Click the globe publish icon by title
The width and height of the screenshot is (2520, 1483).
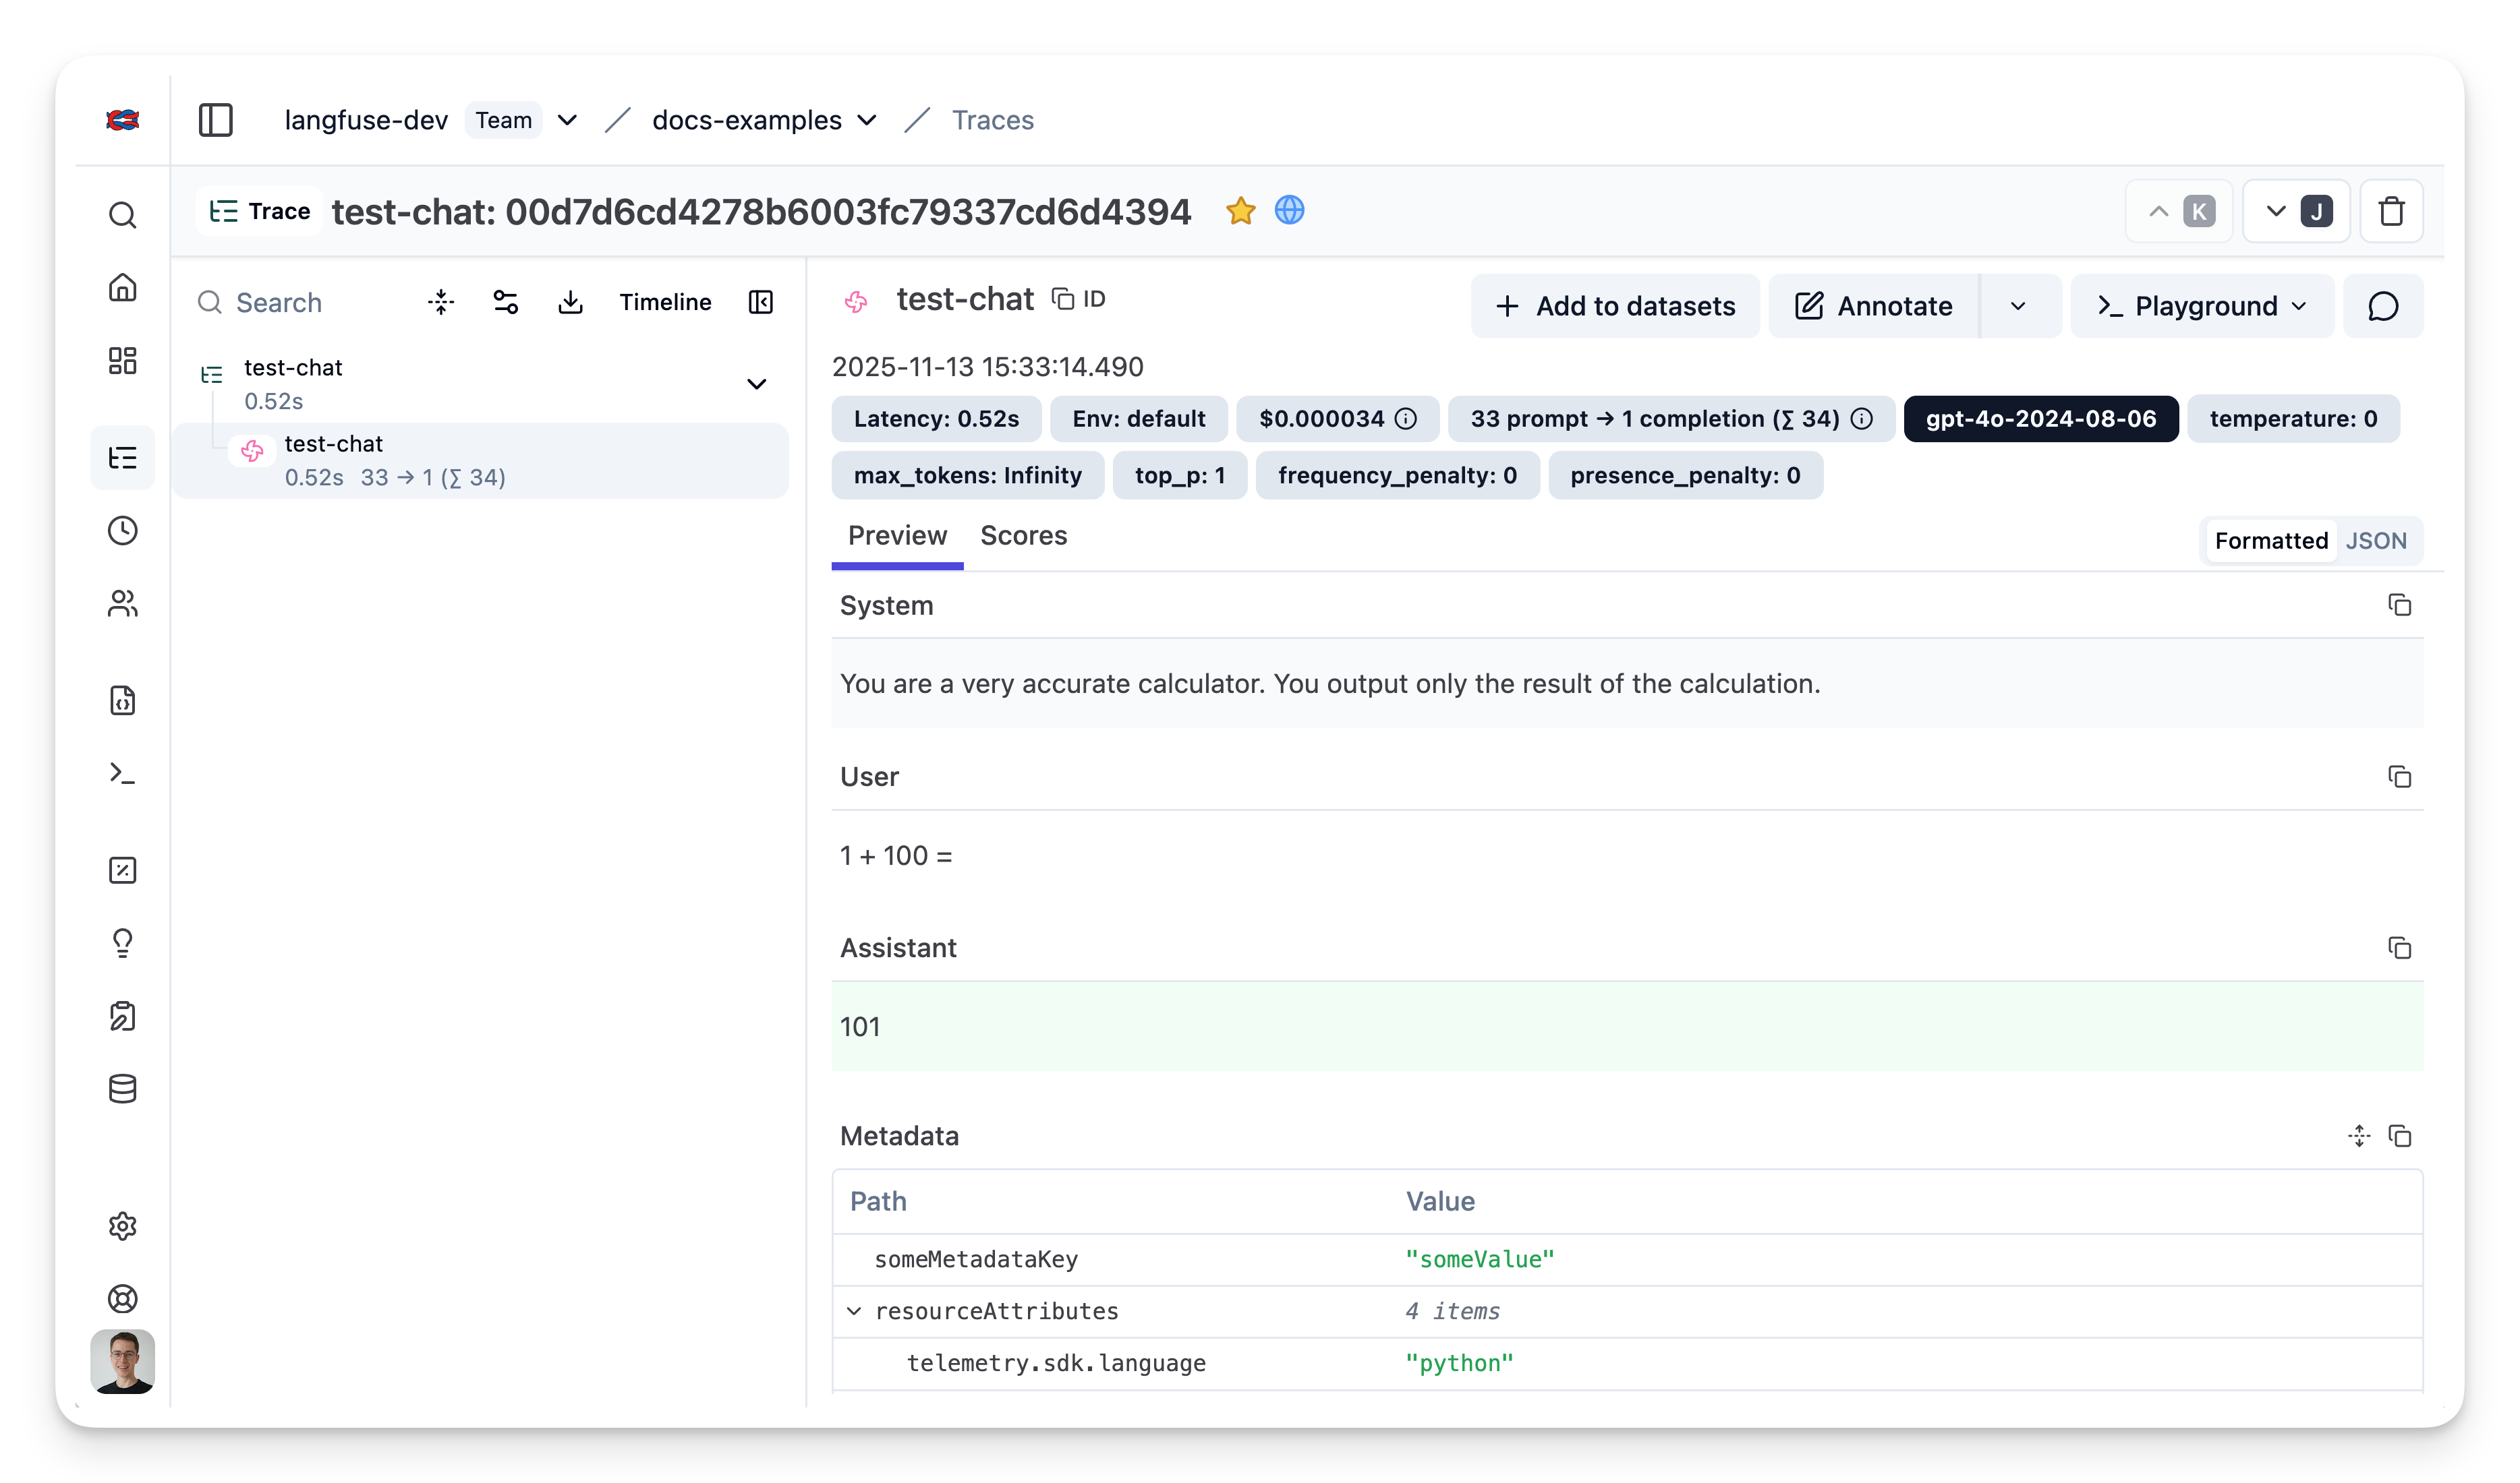click(x=1289, y=210)
